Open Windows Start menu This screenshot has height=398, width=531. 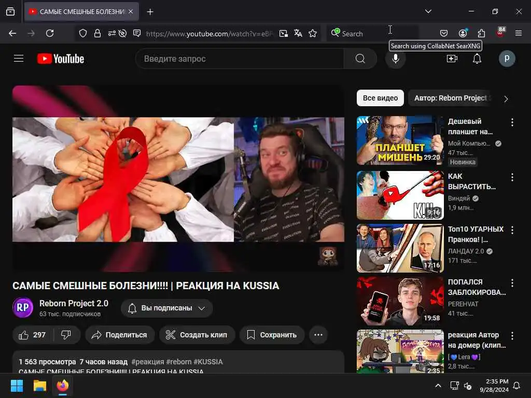pyautogui.click(x=17, y=386)
